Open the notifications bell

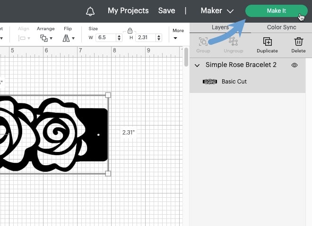[90, 11]
